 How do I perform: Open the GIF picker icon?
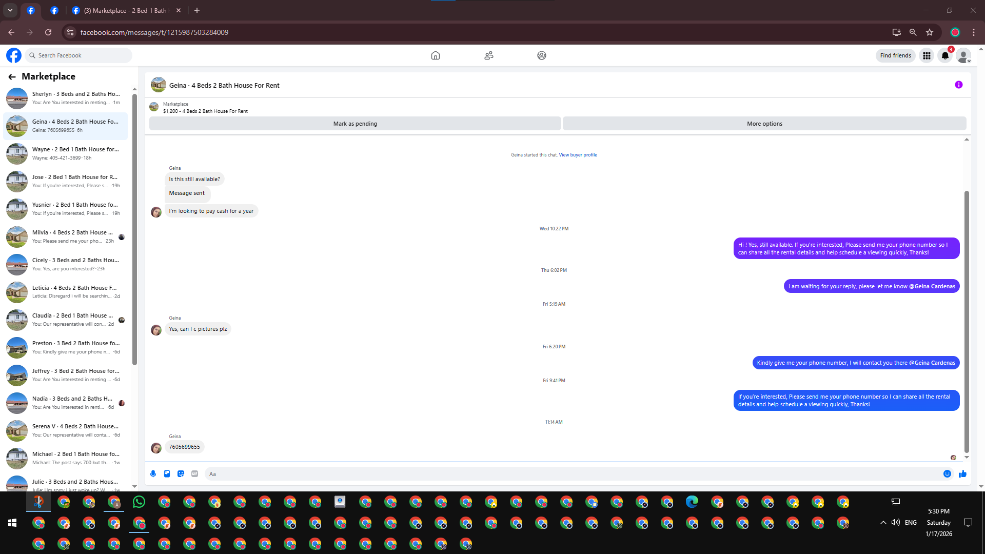pyautogui.click(x=194, y=473)
